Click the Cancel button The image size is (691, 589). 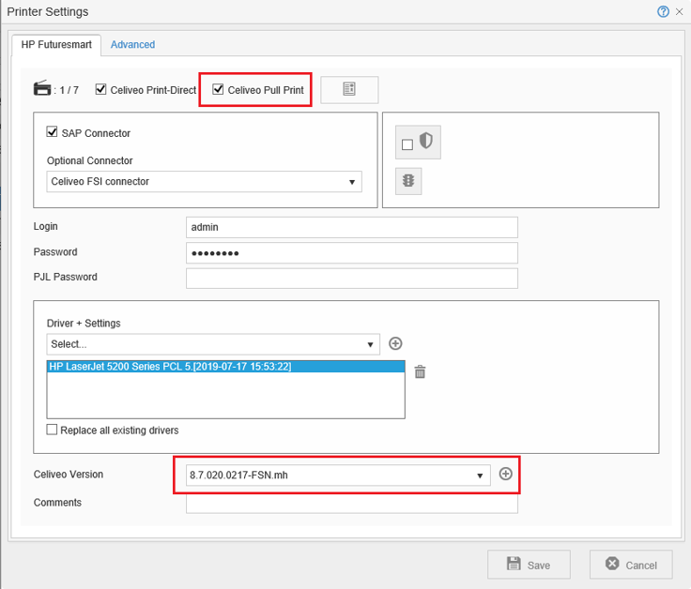[631, 565]
